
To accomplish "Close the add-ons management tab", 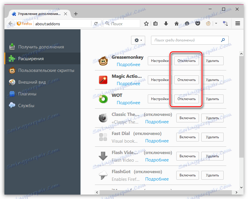I will [66, 14].
